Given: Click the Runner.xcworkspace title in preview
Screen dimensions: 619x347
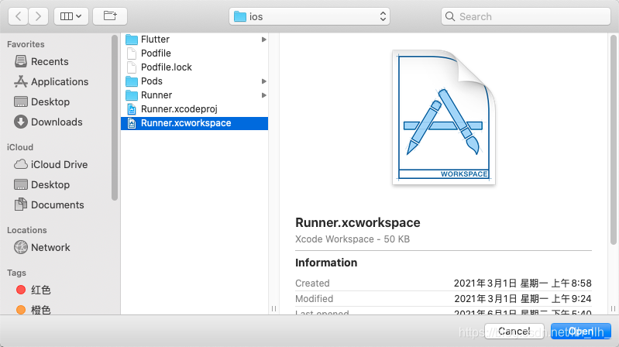Looking at the screenshot, I should coord(358,222).
